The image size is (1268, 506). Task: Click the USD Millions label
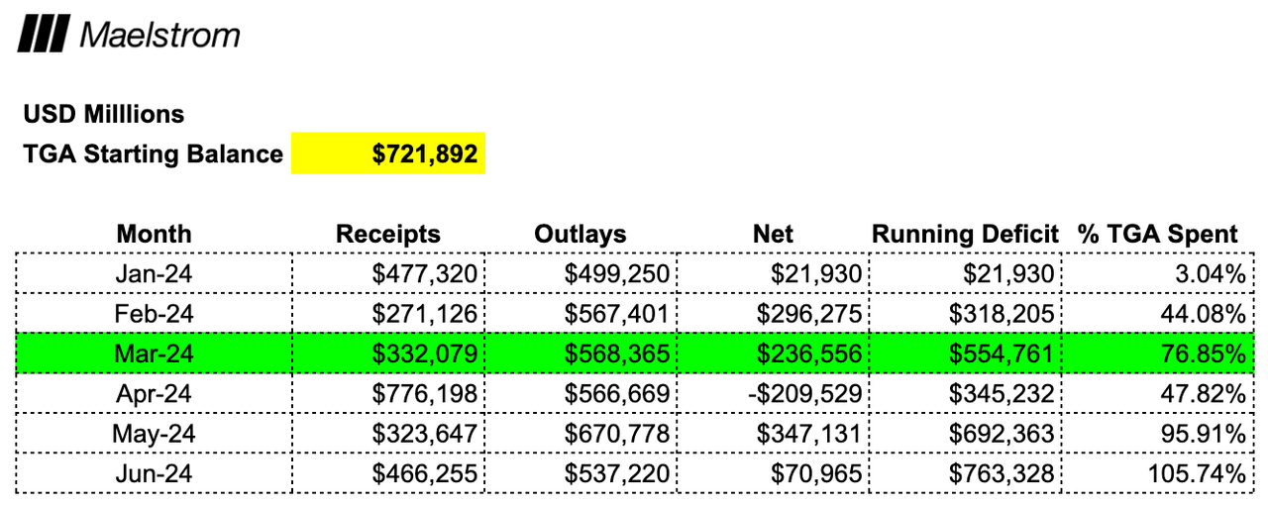104,114
